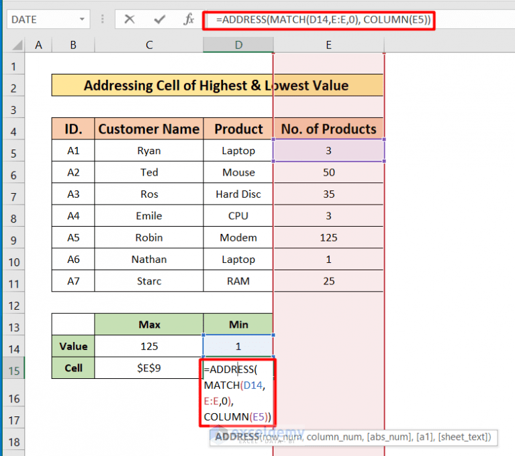The height and width of the screenshot is (456, 515).
Task: Select customer name cell 'Ryan'
Action: (x=149, y=151)
